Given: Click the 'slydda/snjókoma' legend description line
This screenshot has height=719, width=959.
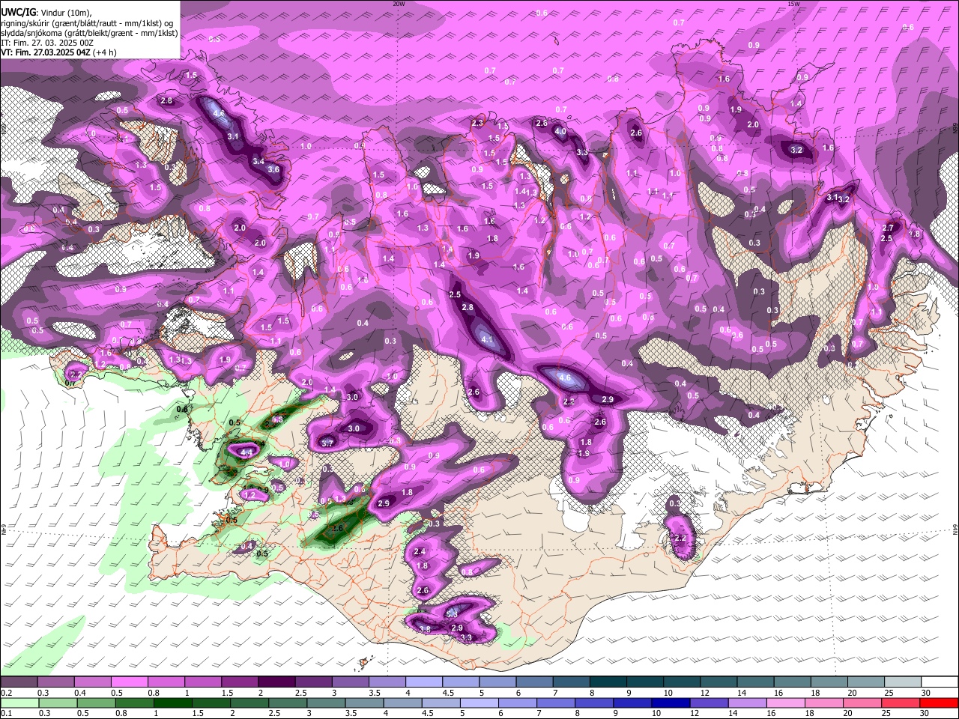Looking at the screenshot, I should 89,33.
